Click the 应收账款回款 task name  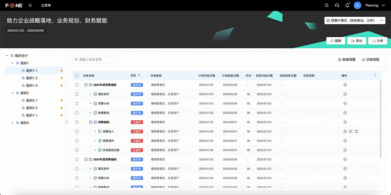(x=111, y=150)
